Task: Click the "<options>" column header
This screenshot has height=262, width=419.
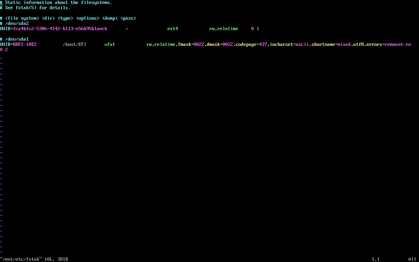Action: [88, 18]
